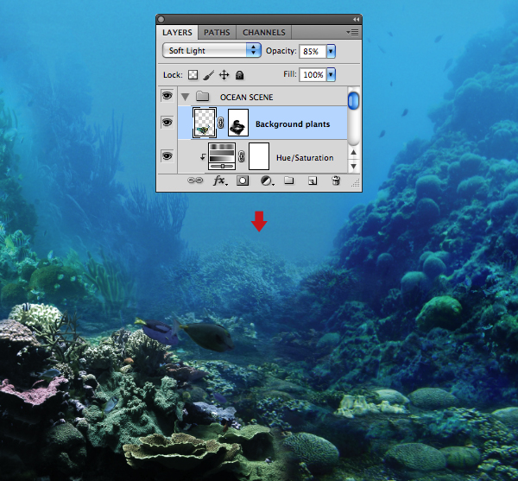Viewport: 518px width, 481px height.
Task: Click the Background plants layer mask thumbnail
Action: (238, 123)
